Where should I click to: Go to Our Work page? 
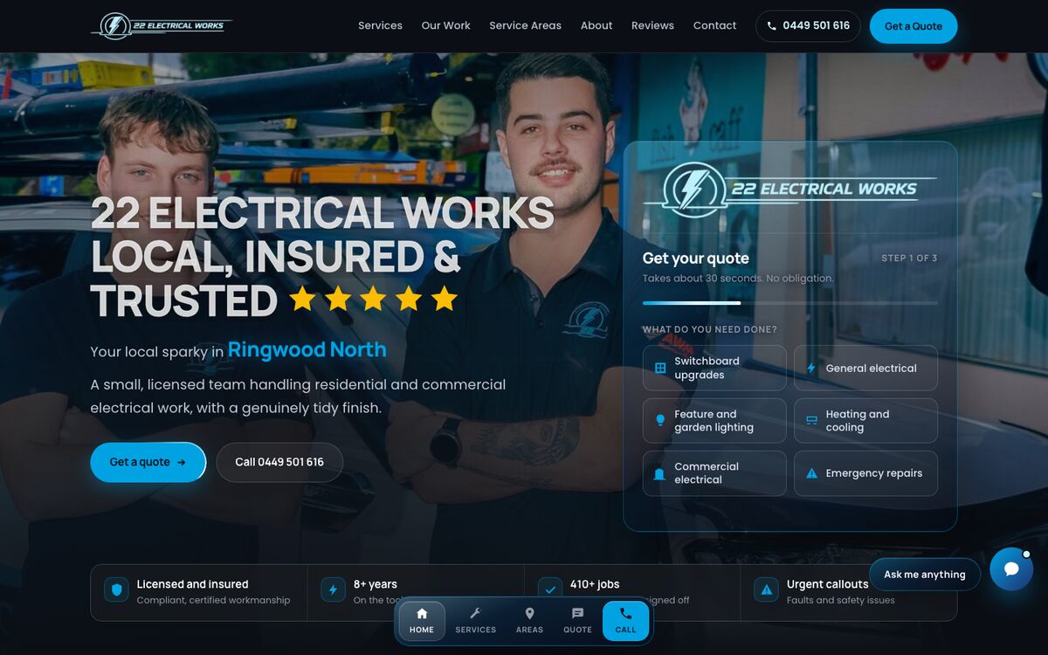pos(445,26)
